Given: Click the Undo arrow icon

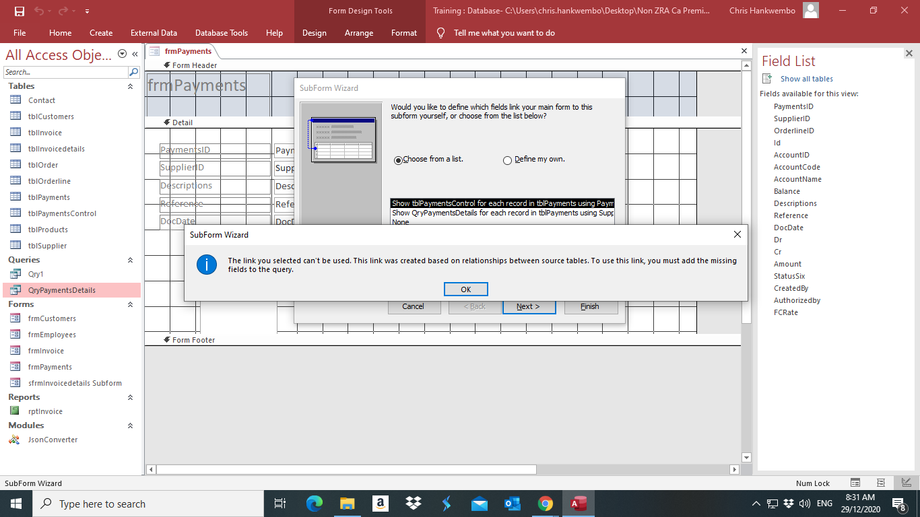Looking at the screenshot, I should tap(39, 11).
